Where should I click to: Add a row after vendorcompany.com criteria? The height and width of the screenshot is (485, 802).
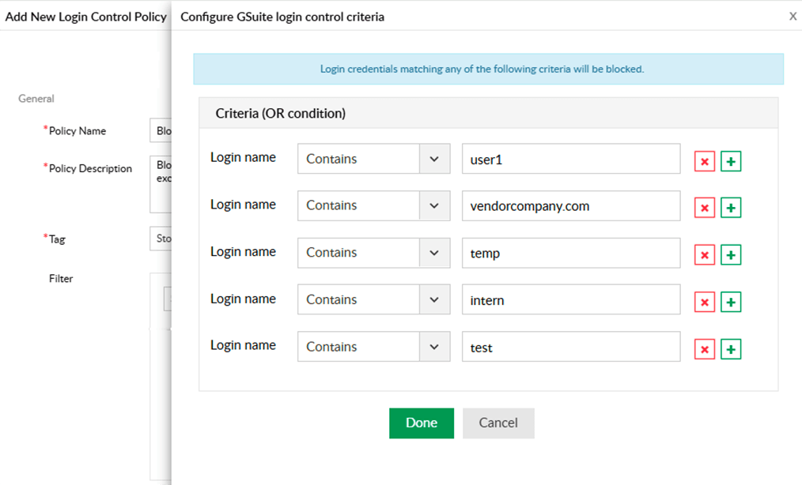point(731,208)
